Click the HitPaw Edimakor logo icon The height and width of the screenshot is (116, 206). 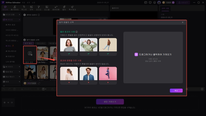click(3, 3)
